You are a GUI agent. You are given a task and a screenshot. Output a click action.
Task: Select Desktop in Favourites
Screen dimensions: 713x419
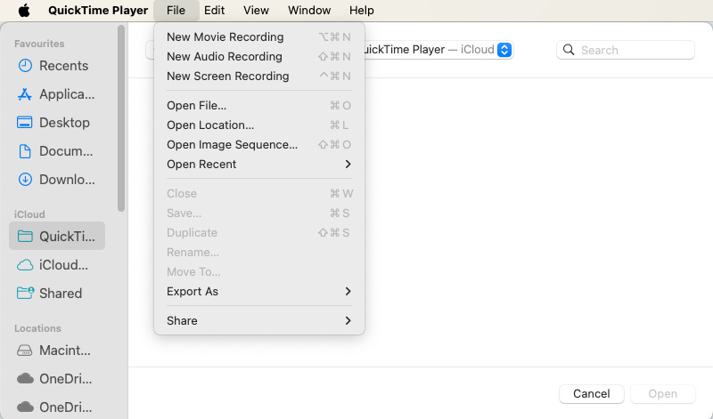(x=57, y=123)
